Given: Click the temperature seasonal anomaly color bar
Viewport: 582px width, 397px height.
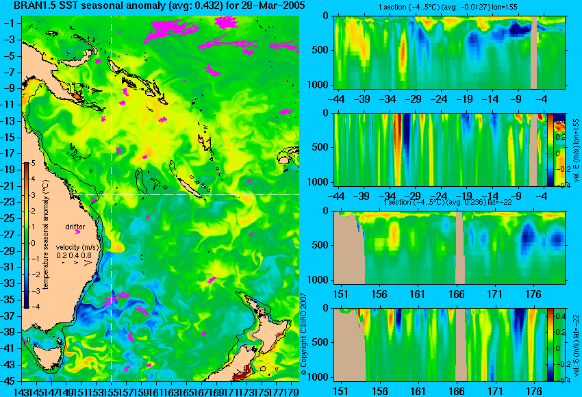Looking at the screenshot, I should pyautogui.click(x=26, y=235).
